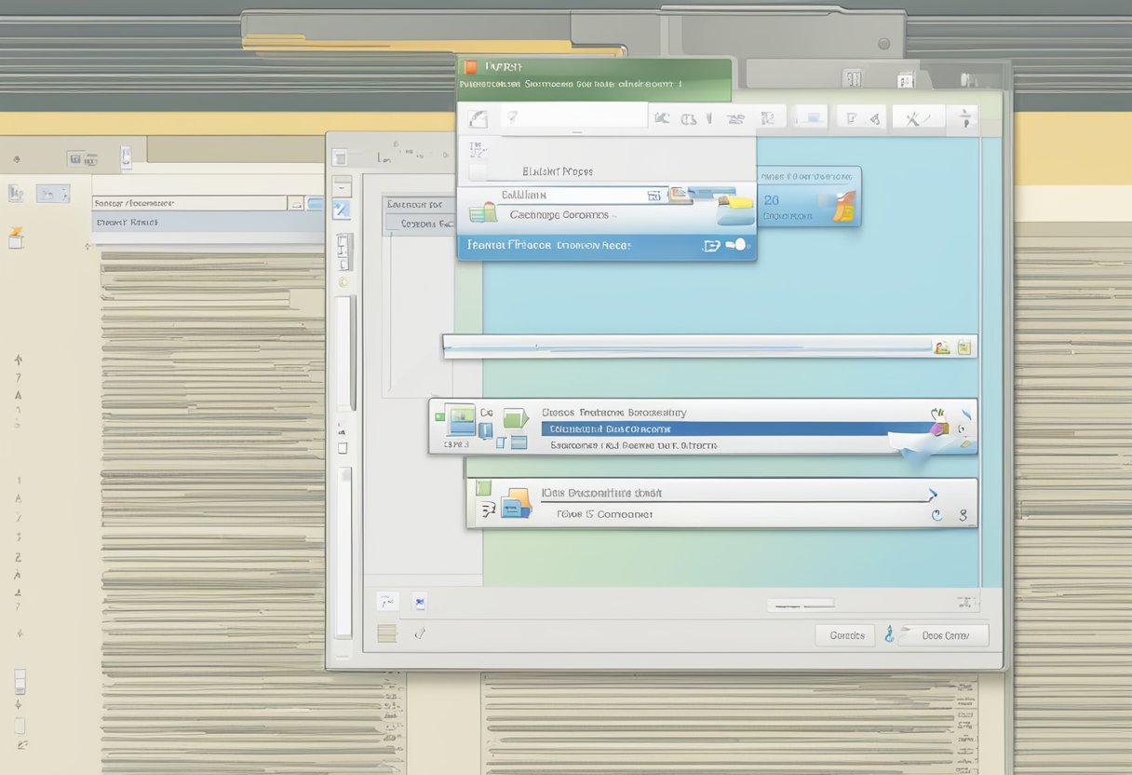Click the Gorndcs button at dialog bottom
The width and height of the screenshot is (1132, 775).
point(845,635)
